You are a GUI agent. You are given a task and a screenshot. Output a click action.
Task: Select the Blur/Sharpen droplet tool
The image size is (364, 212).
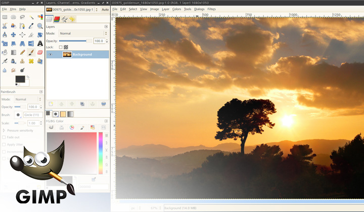(5, 70)
